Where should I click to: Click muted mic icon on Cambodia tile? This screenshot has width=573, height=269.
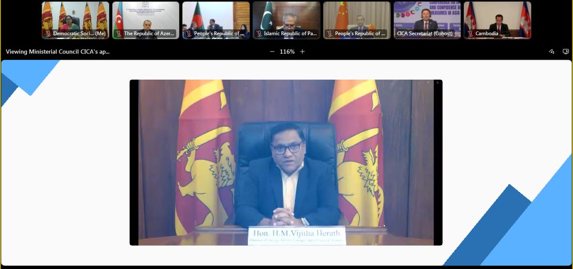[470, 34]
